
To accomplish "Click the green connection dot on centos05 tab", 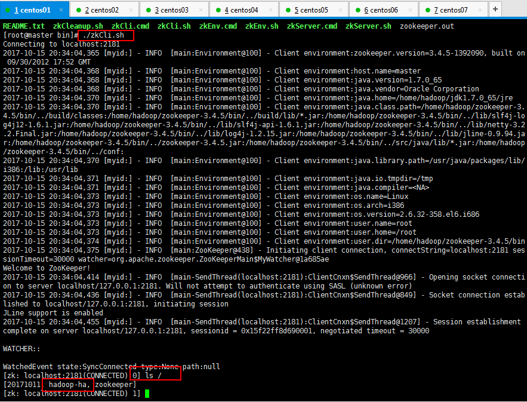I will pyautogui.click(x=288, y=10).
